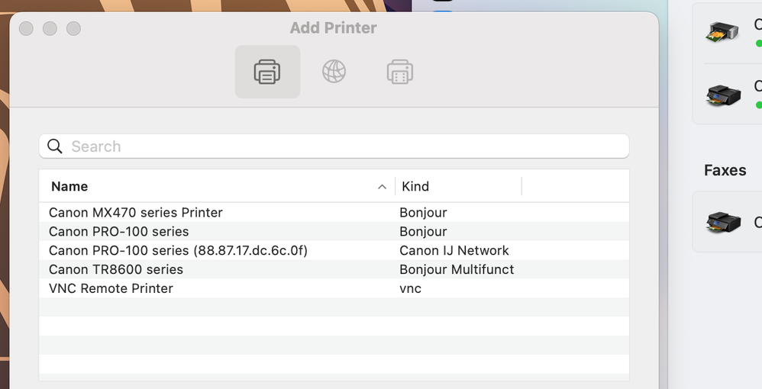
Task: Click the Canon IJ Network kind cell
Action: point(454,251)
